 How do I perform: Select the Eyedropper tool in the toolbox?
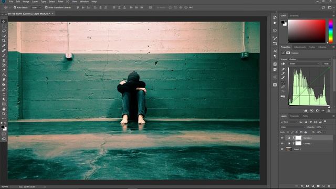click(x=4, y=46)
